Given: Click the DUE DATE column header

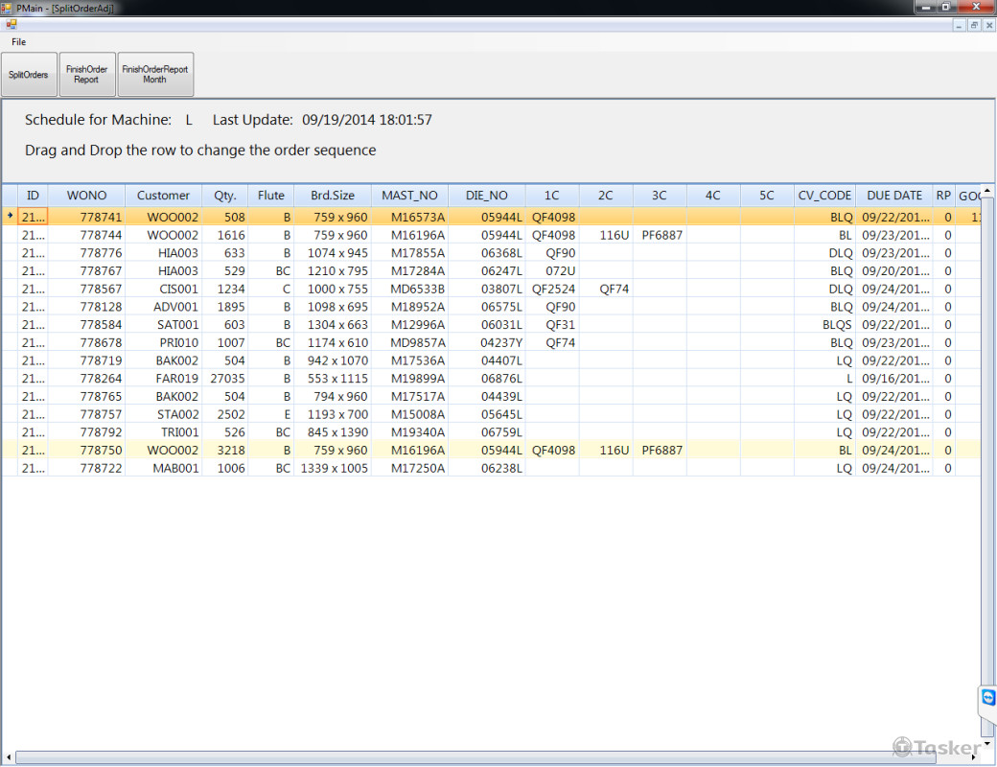Looking at the screenshot, I should pos(893,196).
